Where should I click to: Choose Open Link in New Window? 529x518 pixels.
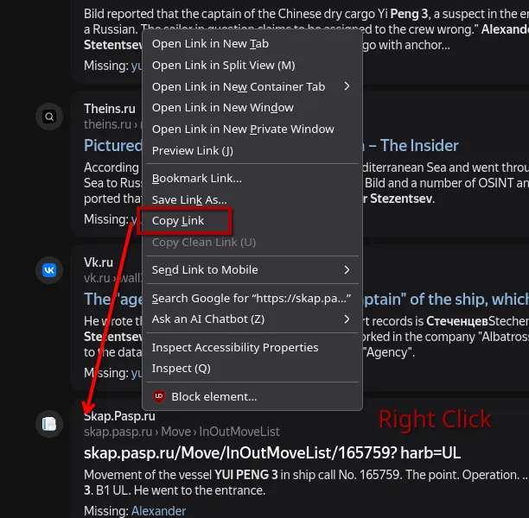[252, 108]
